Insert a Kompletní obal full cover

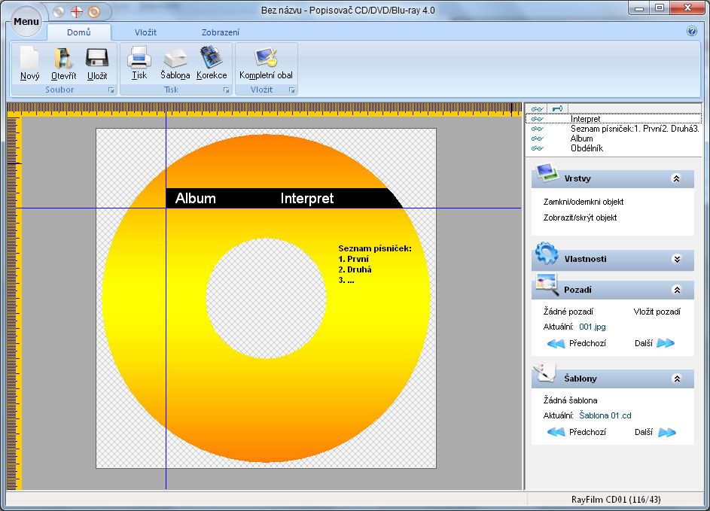(266, 59)
